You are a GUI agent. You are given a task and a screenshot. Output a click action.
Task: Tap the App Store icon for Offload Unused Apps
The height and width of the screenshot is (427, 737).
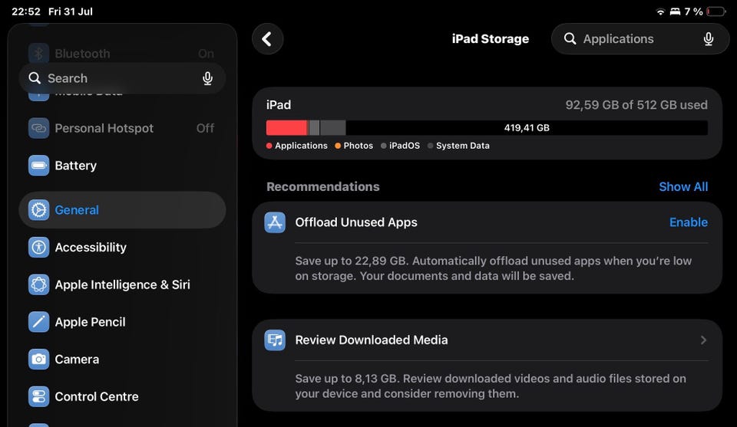pos(275,222)
